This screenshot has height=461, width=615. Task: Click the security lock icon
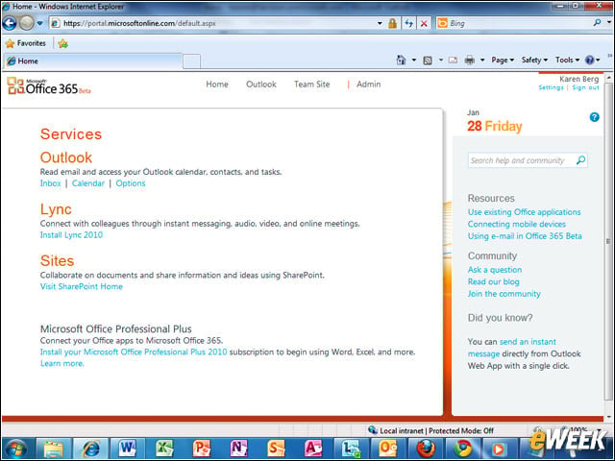coord(392,23)
